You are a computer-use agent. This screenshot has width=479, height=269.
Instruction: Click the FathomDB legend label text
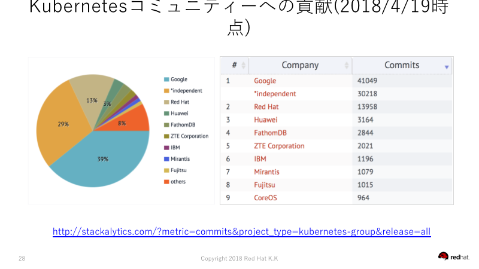(183, 125)
